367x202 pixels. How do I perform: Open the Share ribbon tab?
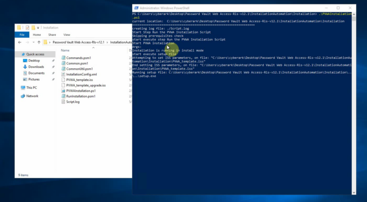click(x=52, y=35)
